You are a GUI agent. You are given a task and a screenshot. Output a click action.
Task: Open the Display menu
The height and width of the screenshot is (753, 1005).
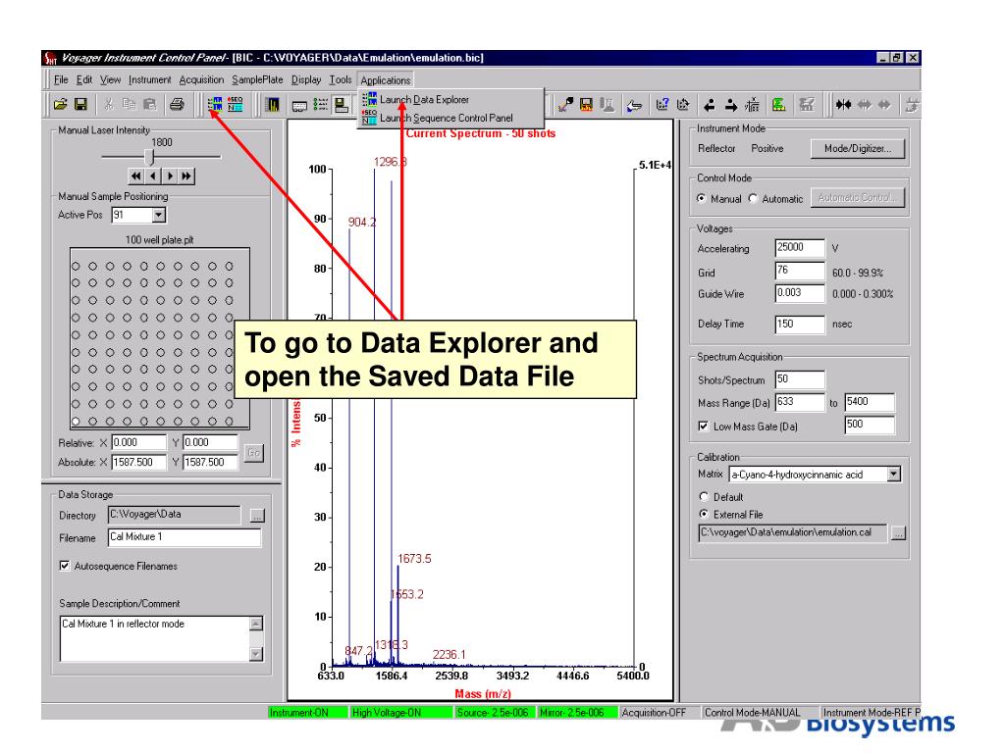(306, 80)
